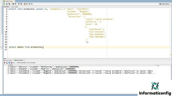Click 'insert into productos values' on line 1

26,9
